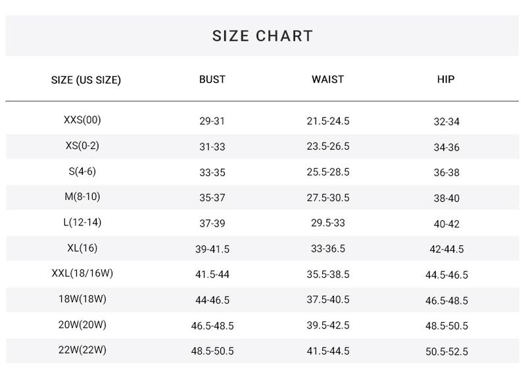Click the SIZE CHART title
Screen dimensions: 526x368
[x=262, y=36]
